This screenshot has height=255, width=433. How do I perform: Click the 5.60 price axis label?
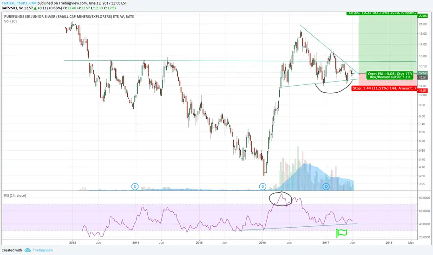tap(422, 151)
